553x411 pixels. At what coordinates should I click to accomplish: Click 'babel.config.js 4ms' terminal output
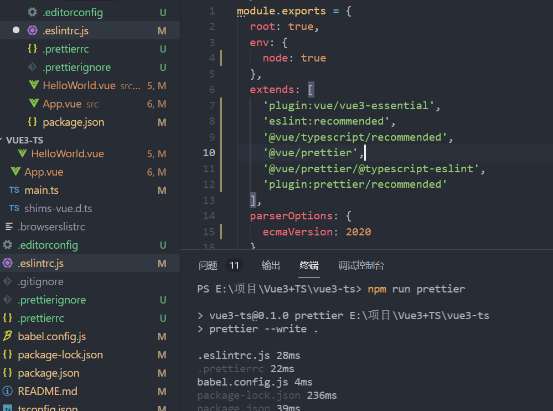(x=255, y=382)
